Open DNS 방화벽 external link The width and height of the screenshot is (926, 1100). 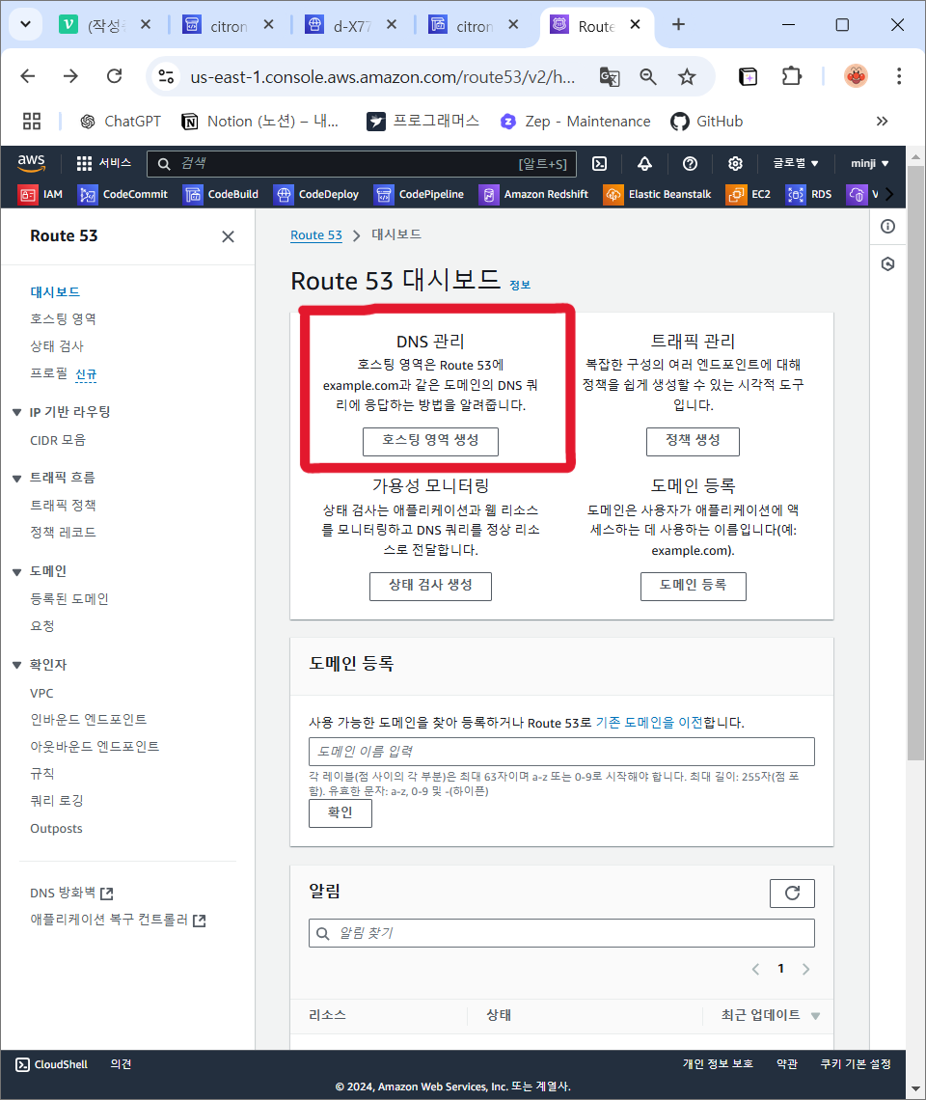point(71,894)
